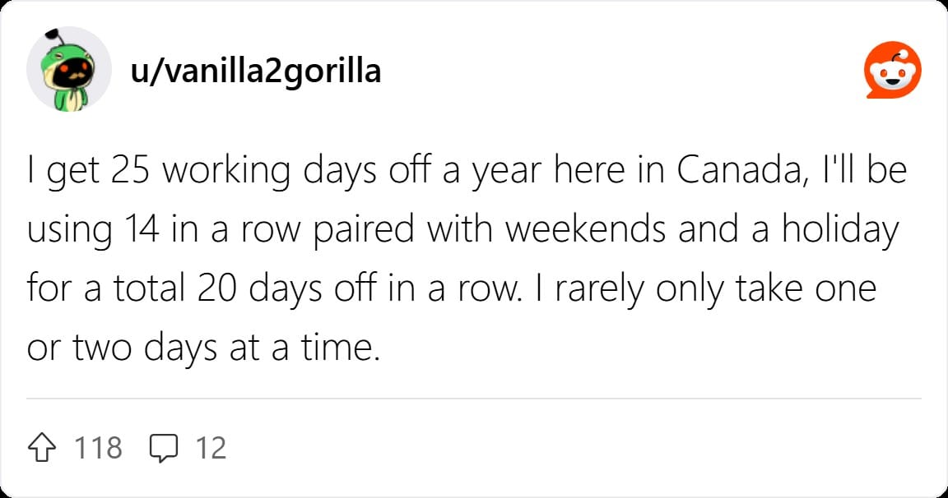Click the last line "or two days at a time."
Screen dimensions: 948x498
click(204, 348)
